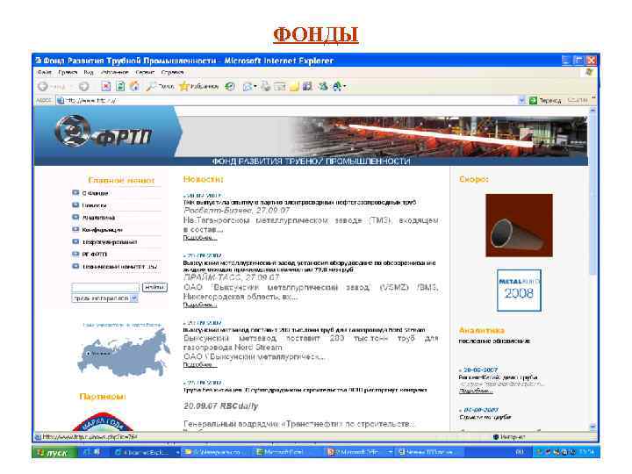Click the Research book toolbar icon
The image size is (632, 474).
click(x=307, y=86)
